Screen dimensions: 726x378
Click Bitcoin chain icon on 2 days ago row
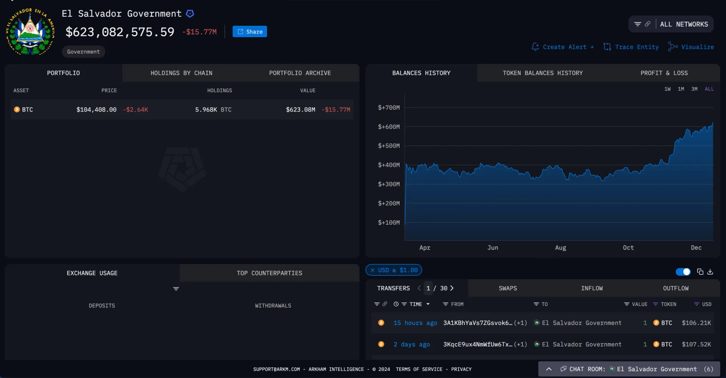(381, 344)
